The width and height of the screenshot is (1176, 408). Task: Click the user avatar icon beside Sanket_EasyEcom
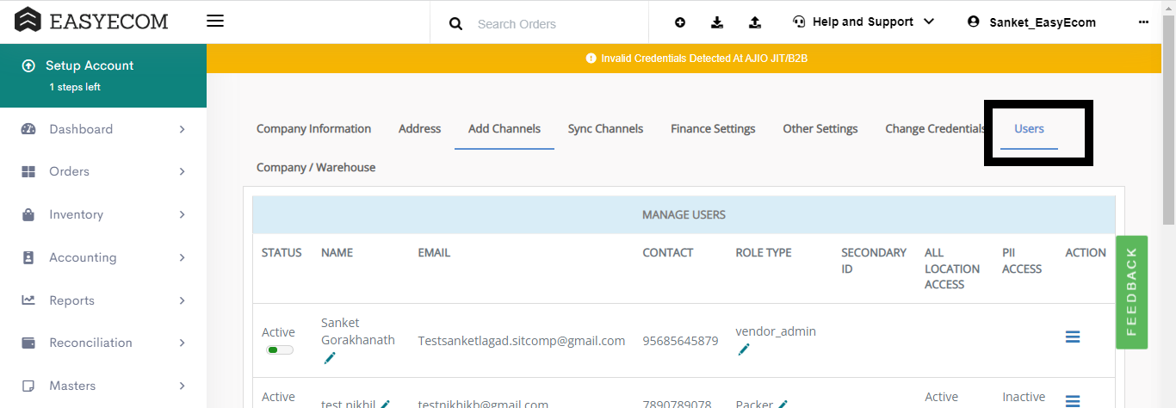coord(974,22)
